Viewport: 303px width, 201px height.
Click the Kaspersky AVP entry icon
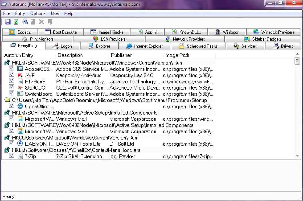[x=20, y=75]
